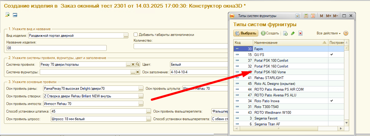Click the M+ memory add button
Image resolution: width=370 pixels, height=136 pixels.
[x=328, y=16]
